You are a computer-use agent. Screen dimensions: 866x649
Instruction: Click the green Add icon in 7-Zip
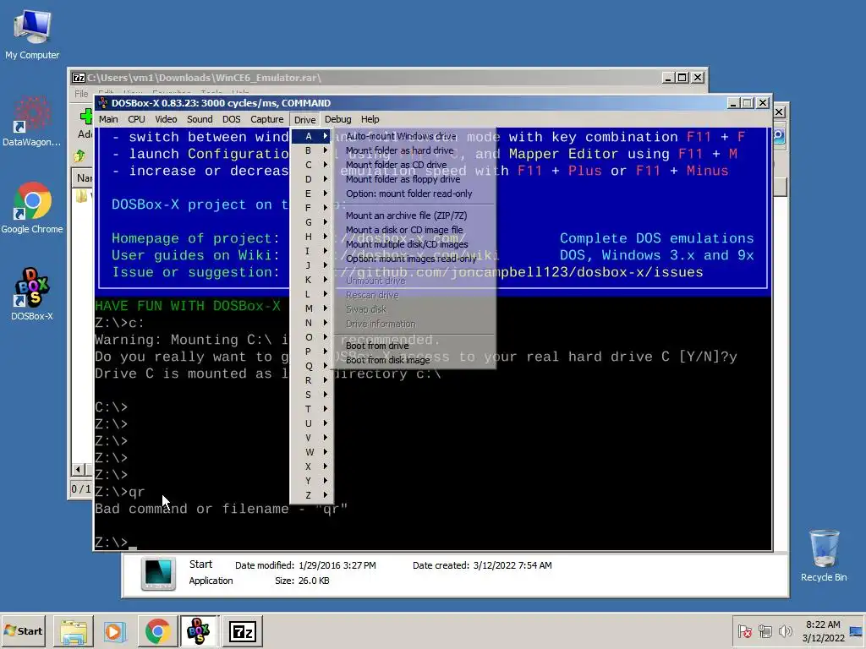pyautogui.click(x=86, y=116)
